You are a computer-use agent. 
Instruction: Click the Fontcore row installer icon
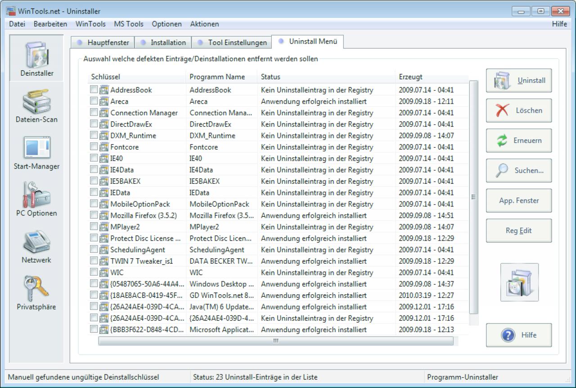[104, 147]
